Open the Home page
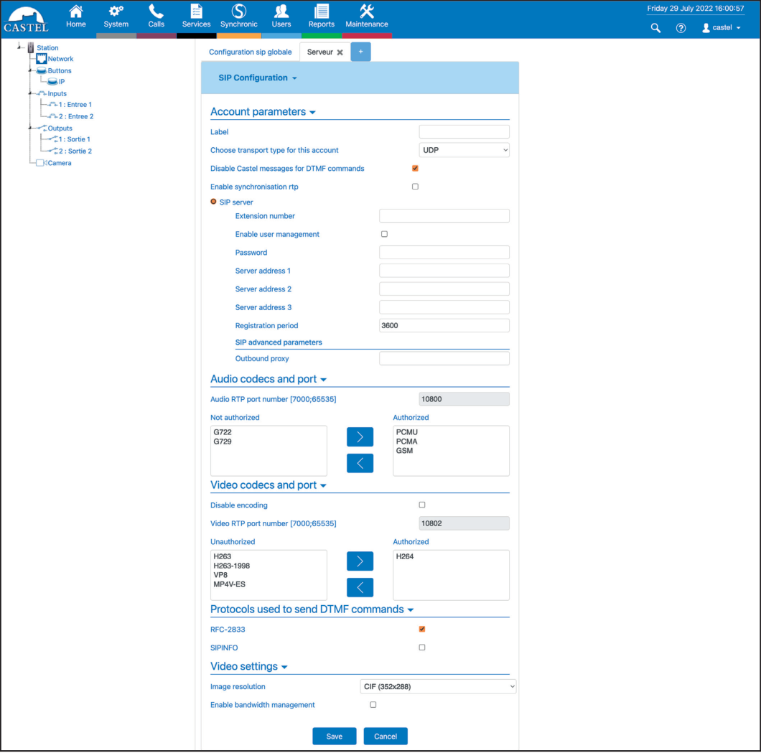 (75, 16)
